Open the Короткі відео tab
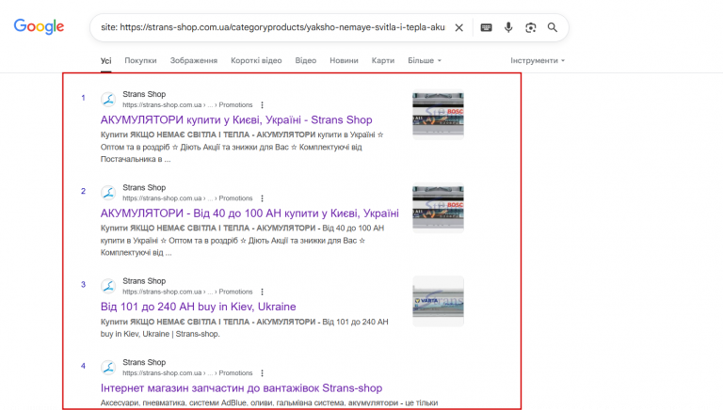 tap(256, 61)
